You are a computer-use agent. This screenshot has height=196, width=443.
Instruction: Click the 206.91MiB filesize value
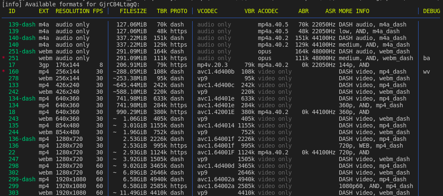click(x=132, y=65)
